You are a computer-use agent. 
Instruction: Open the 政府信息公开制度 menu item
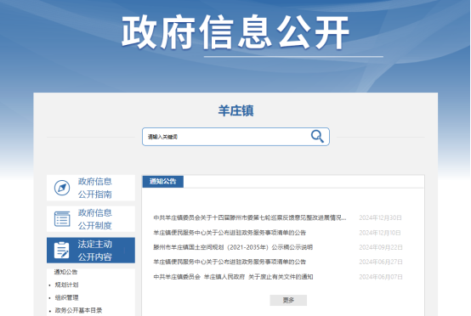coord(91,219)
